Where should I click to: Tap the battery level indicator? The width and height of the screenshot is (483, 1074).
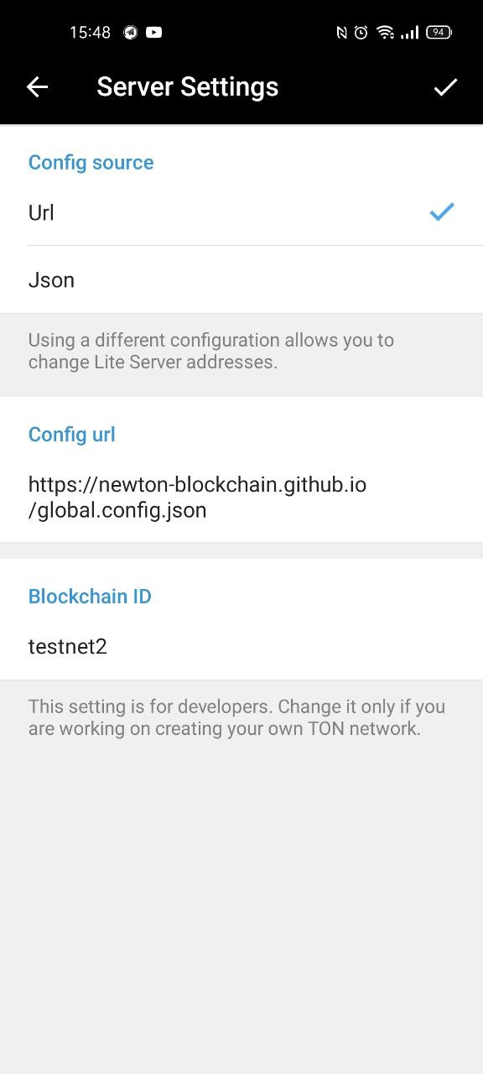pyautogui.click(x=439, y=33)
